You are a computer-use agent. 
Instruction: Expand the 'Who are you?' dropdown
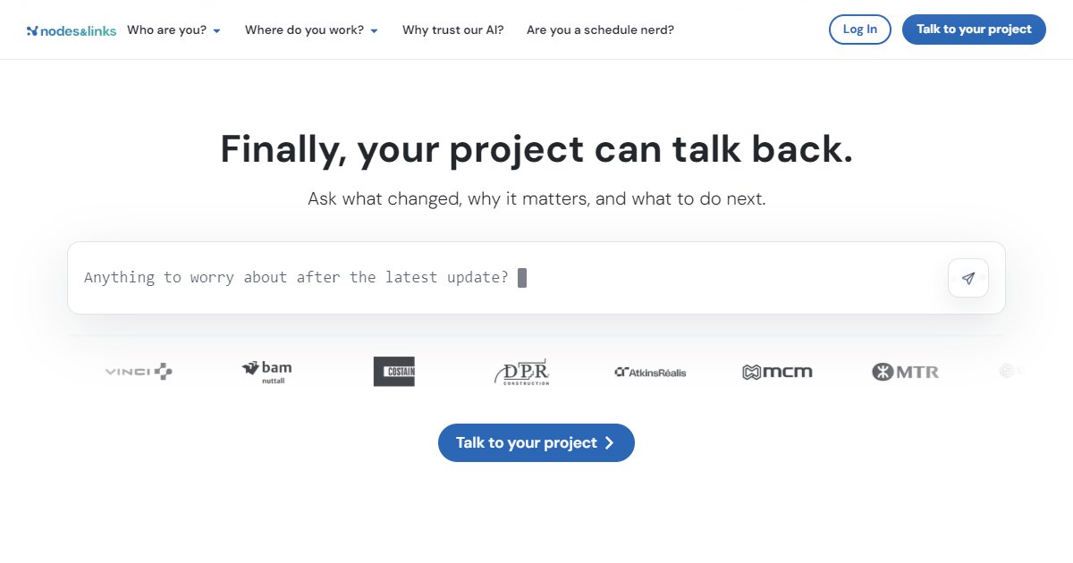click(x=173, y=30)
